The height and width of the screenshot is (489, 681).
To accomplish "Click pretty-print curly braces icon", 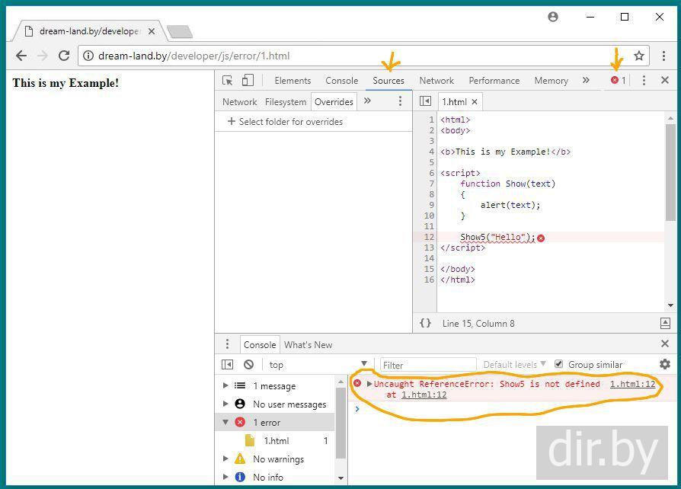I will tap(425, 323).
